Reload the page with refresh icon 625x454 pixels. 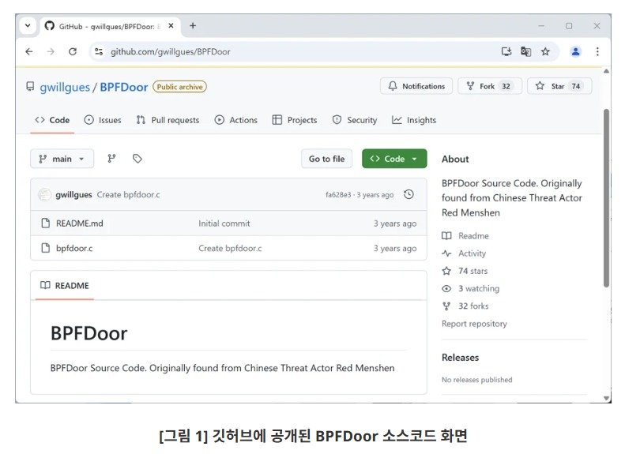click(73, 52)
